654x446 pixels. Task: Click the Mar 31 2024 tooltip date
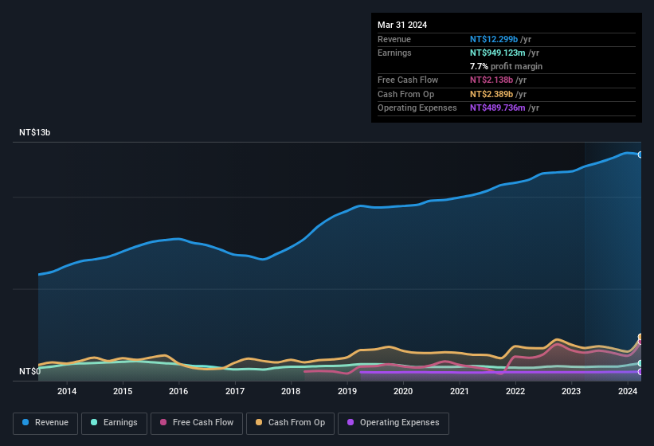402,25
